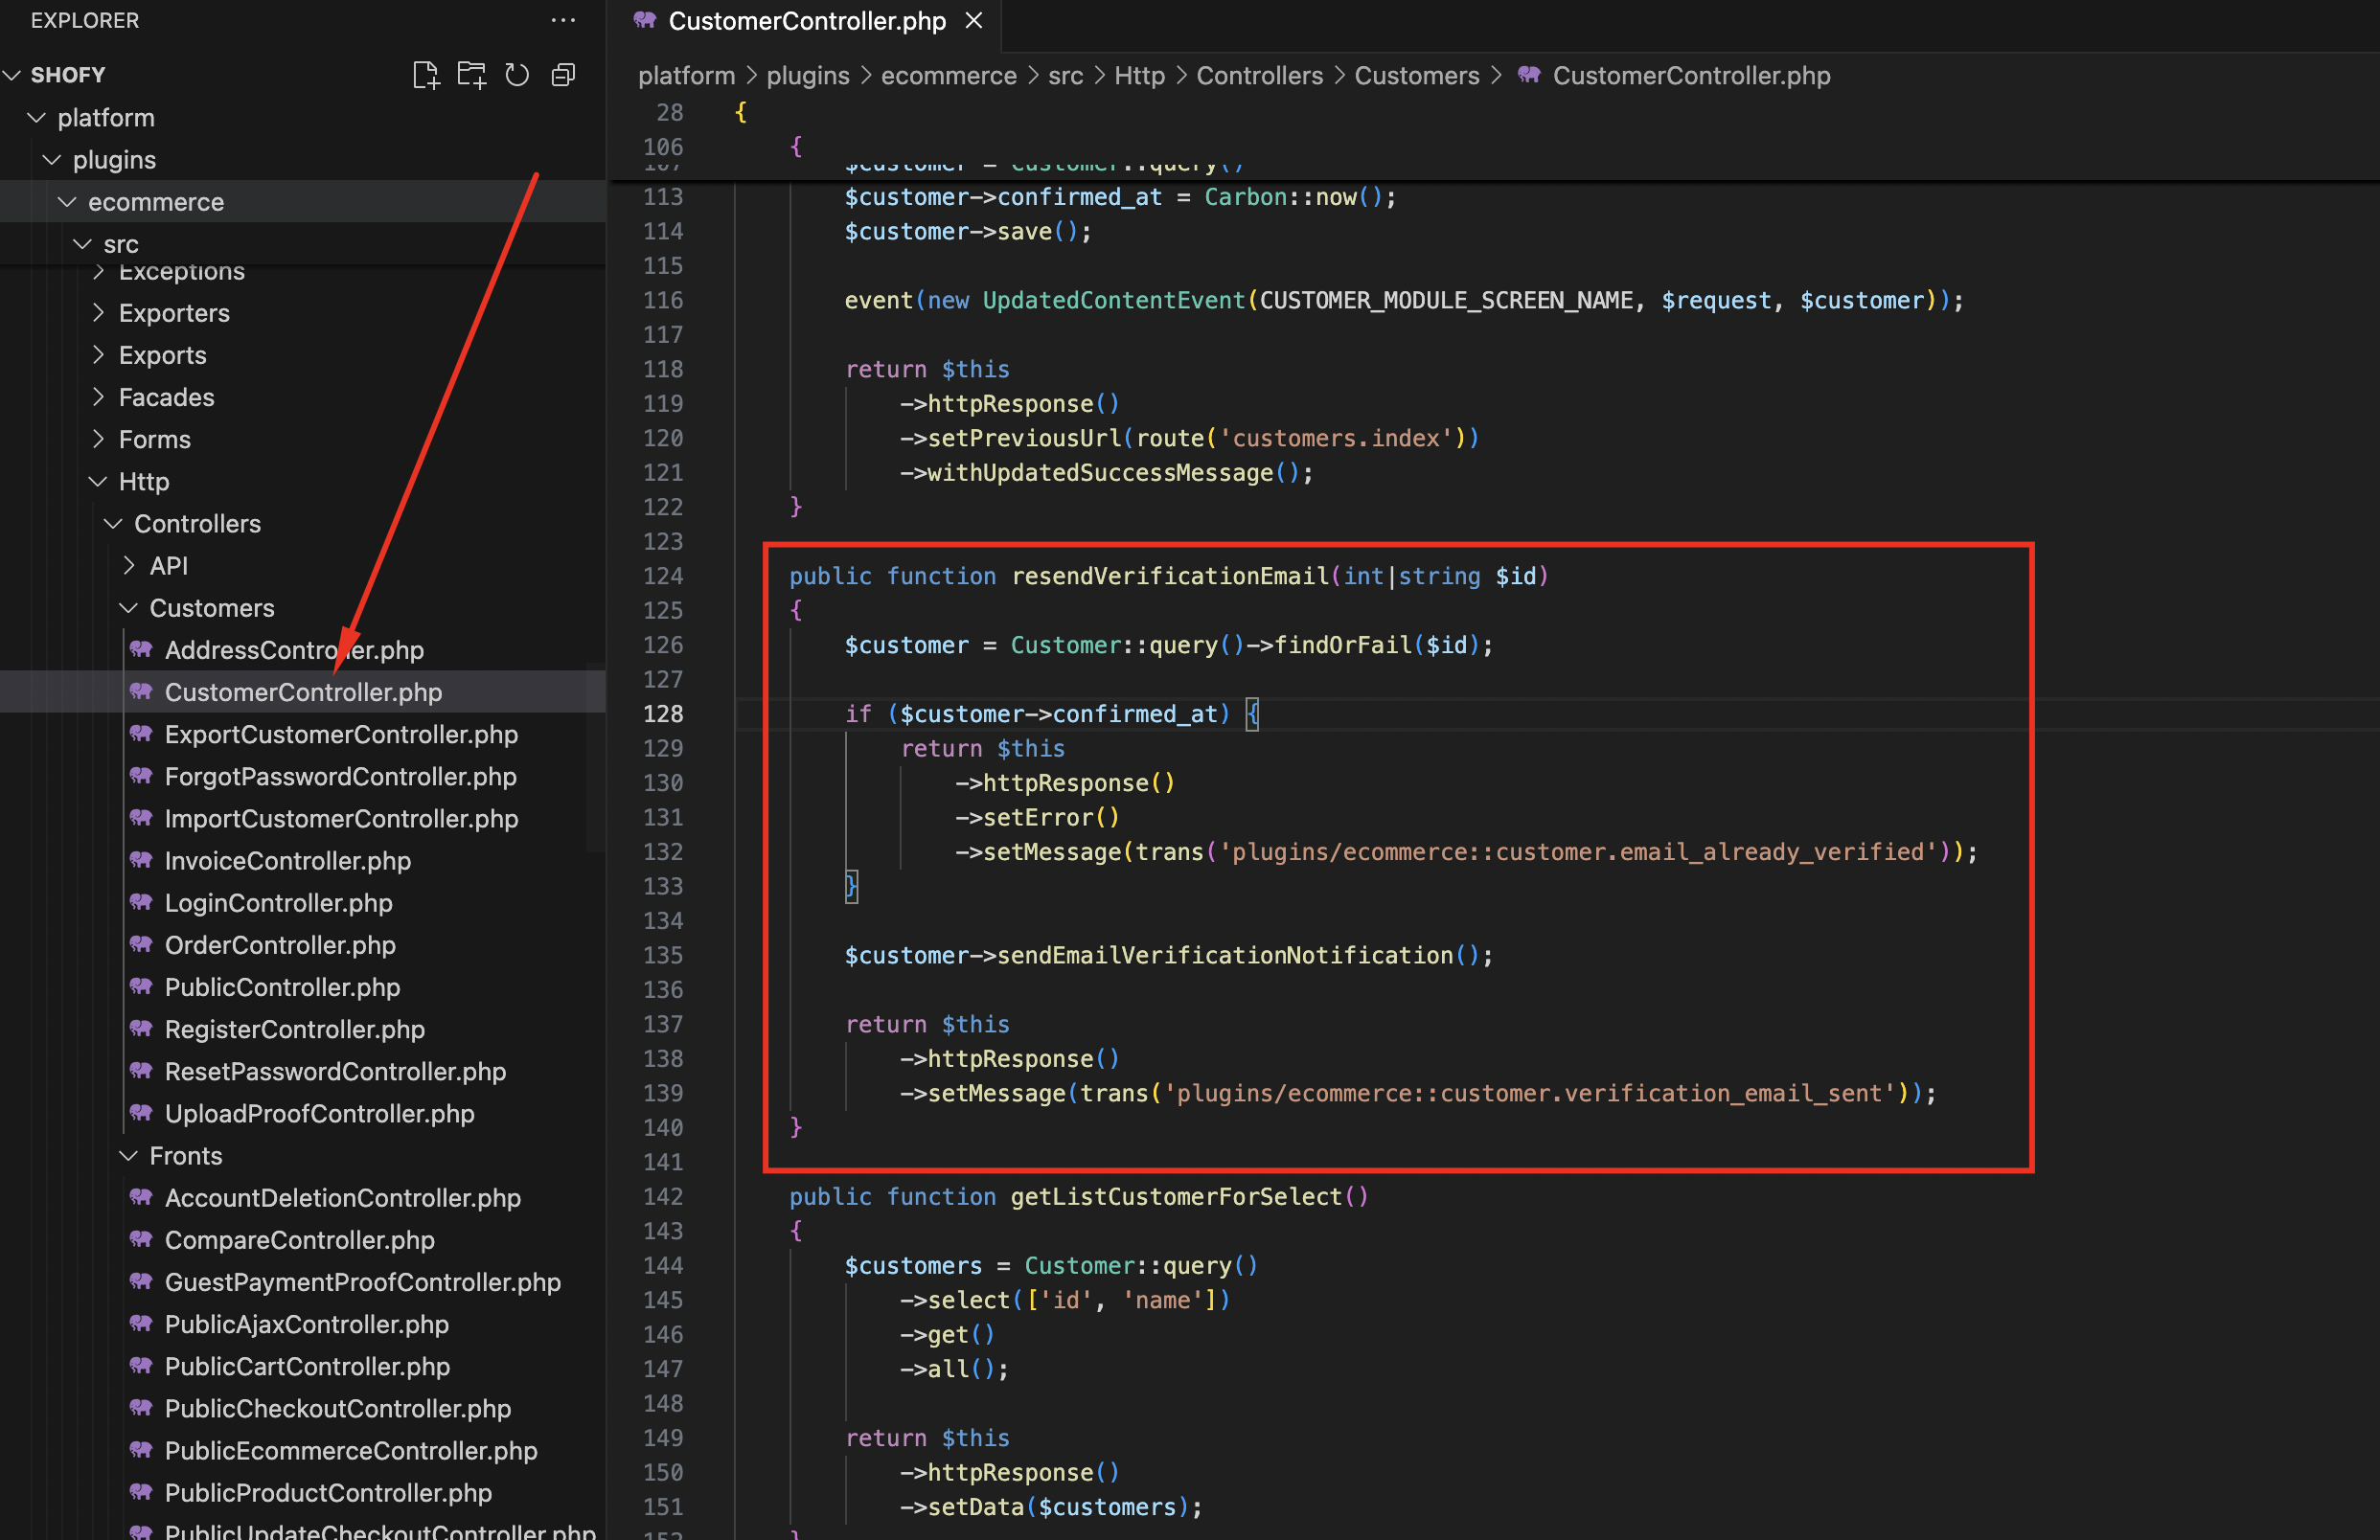The image size is (2380, 1540).
Task: Open PublicProductController.php file
Action: click(x=327, y=1491)
